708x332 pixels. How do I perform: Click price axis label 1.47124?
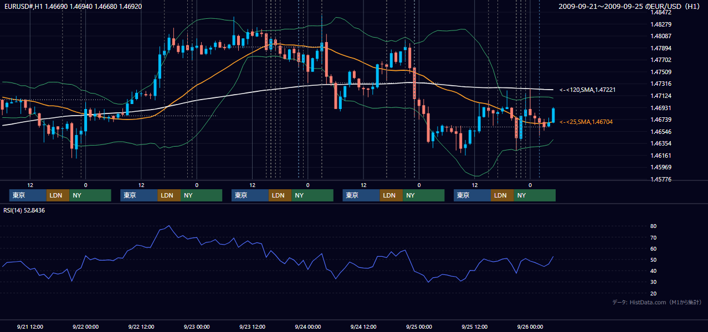661,96
